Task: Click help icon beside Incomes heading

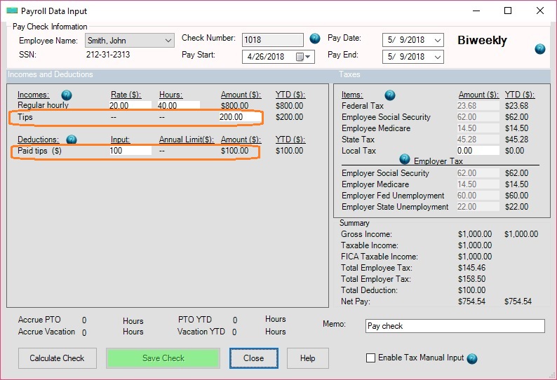Action: pyautogui.click(x=67, y=95)
